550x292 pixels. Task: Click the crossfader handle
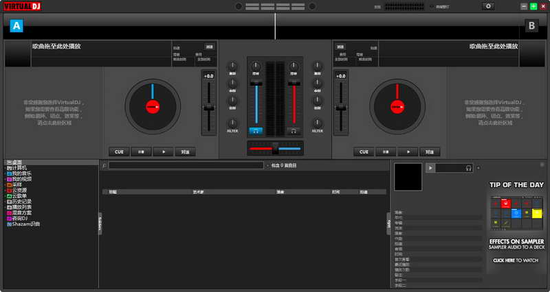276,148
